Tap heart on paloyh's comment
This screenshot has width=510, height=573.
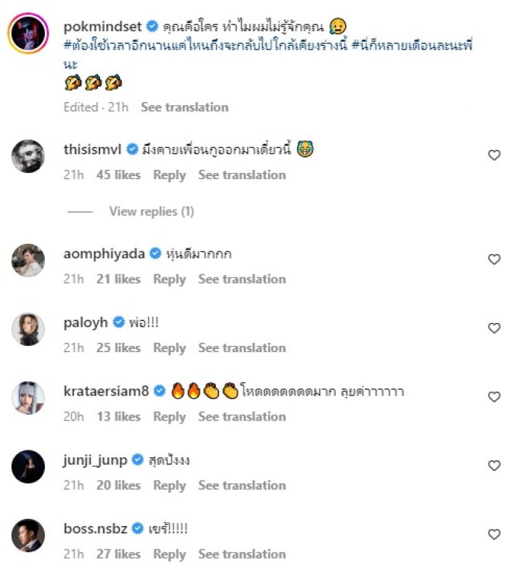point(494,328)
